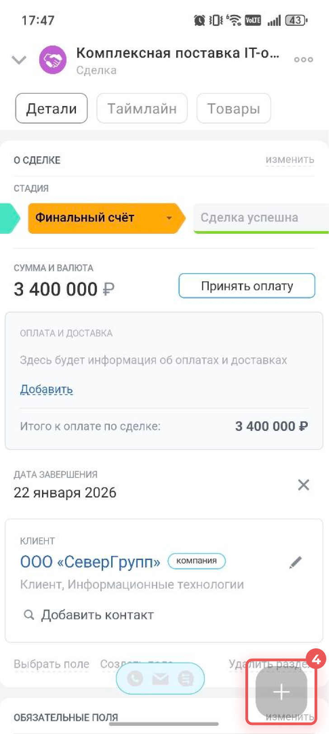Tap the envelope email icon
This screenshot has height=734, width=329.
[160, 678]
